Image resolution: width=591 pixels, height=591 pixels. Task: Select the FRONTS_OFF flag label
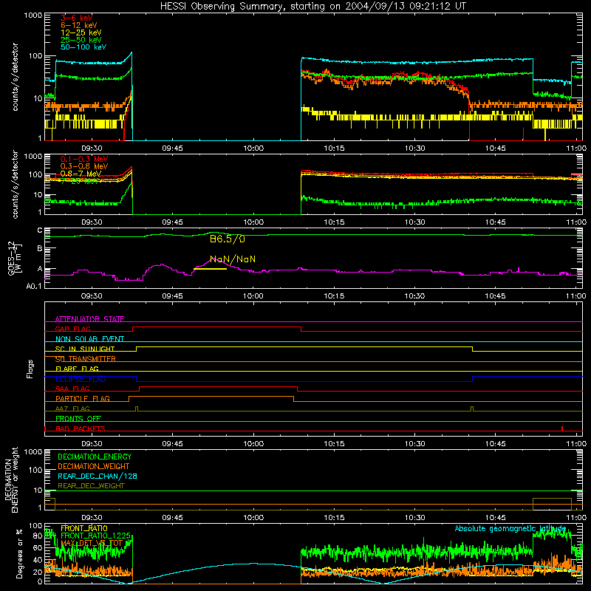tap(78, 419)
